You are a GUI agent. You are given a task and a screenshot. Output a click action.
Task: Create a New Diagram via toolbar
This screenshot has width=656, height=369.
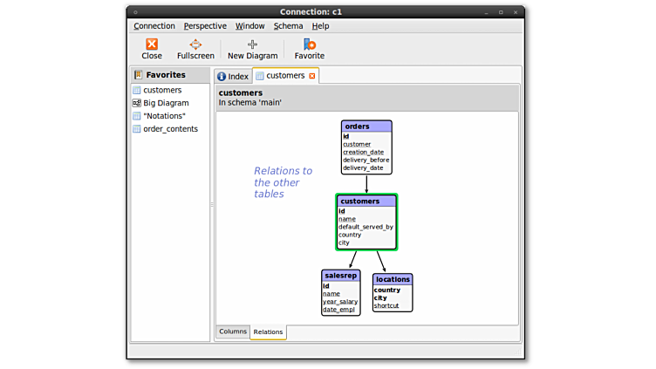(x=252, y=44)
